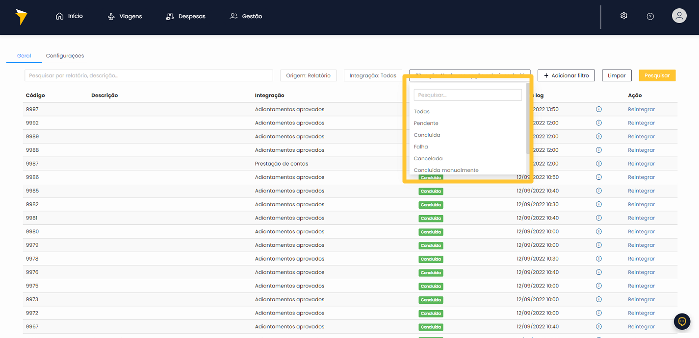Expand the Integração: Todas filter
The image size is (699, 338).
click(x=373, y=75)
